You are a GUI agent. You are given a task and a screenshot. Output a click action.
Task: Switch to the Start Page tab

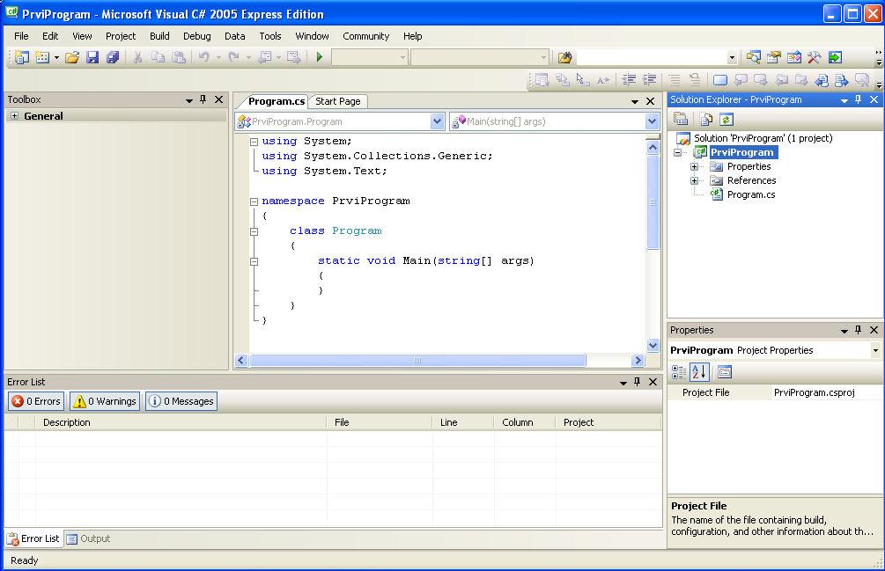click(x=338, y=101)
